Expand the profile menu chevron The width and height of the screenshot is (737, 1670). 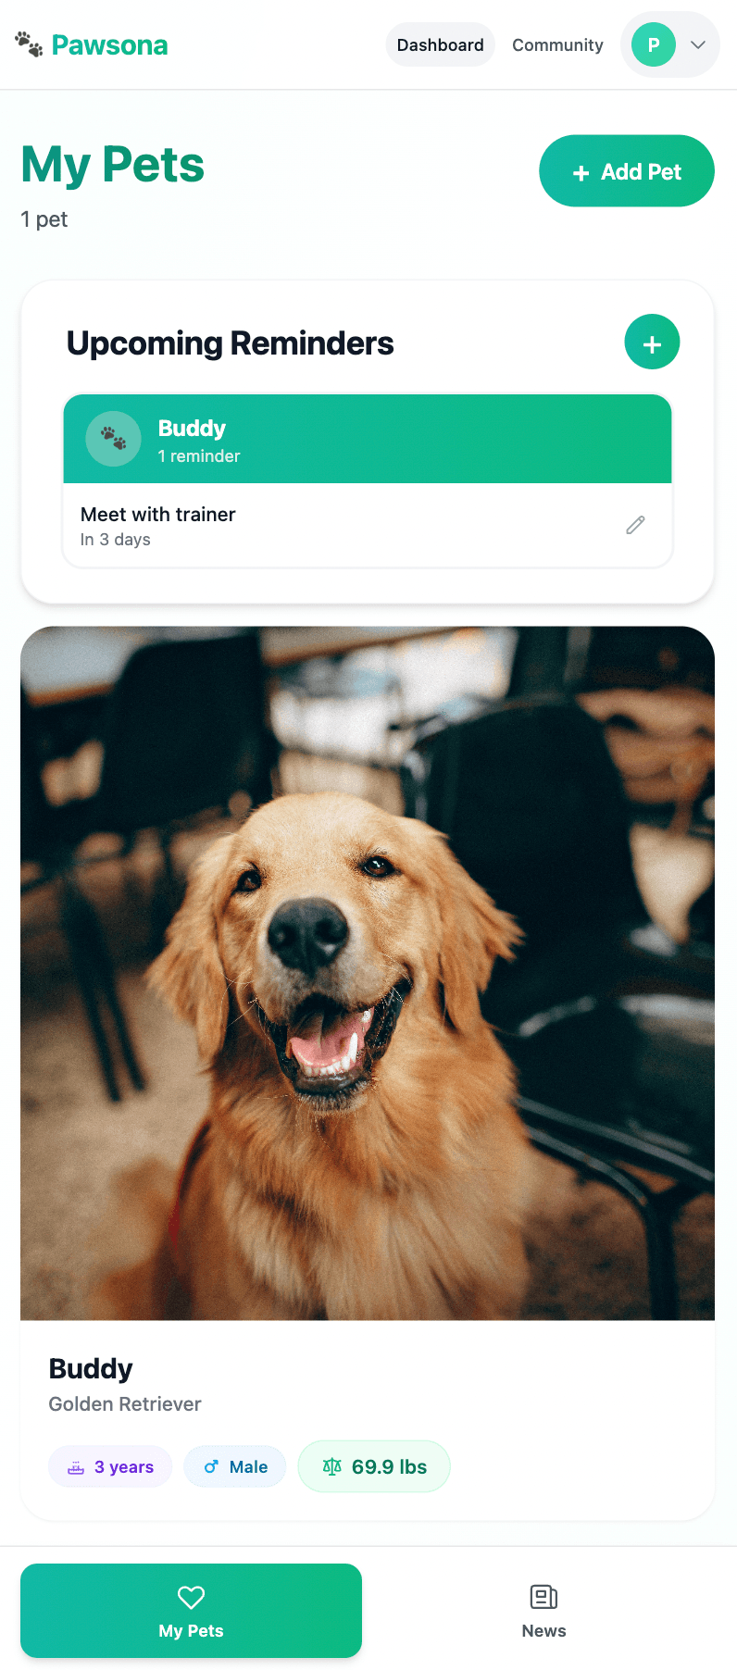pyautogui.click(x=698, y=44)
